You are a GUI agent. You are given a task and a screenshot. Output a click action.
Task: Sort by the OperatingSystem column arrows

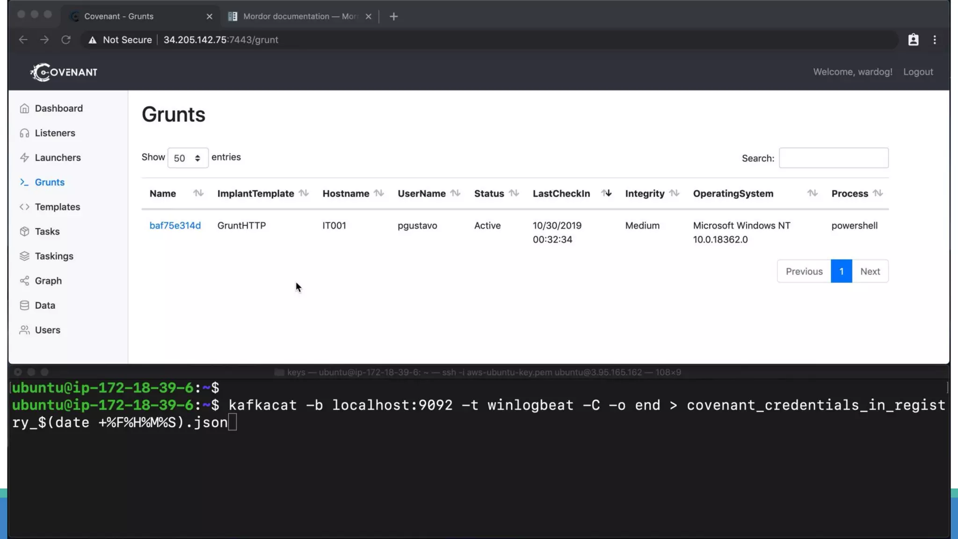[x=813, y=193]
